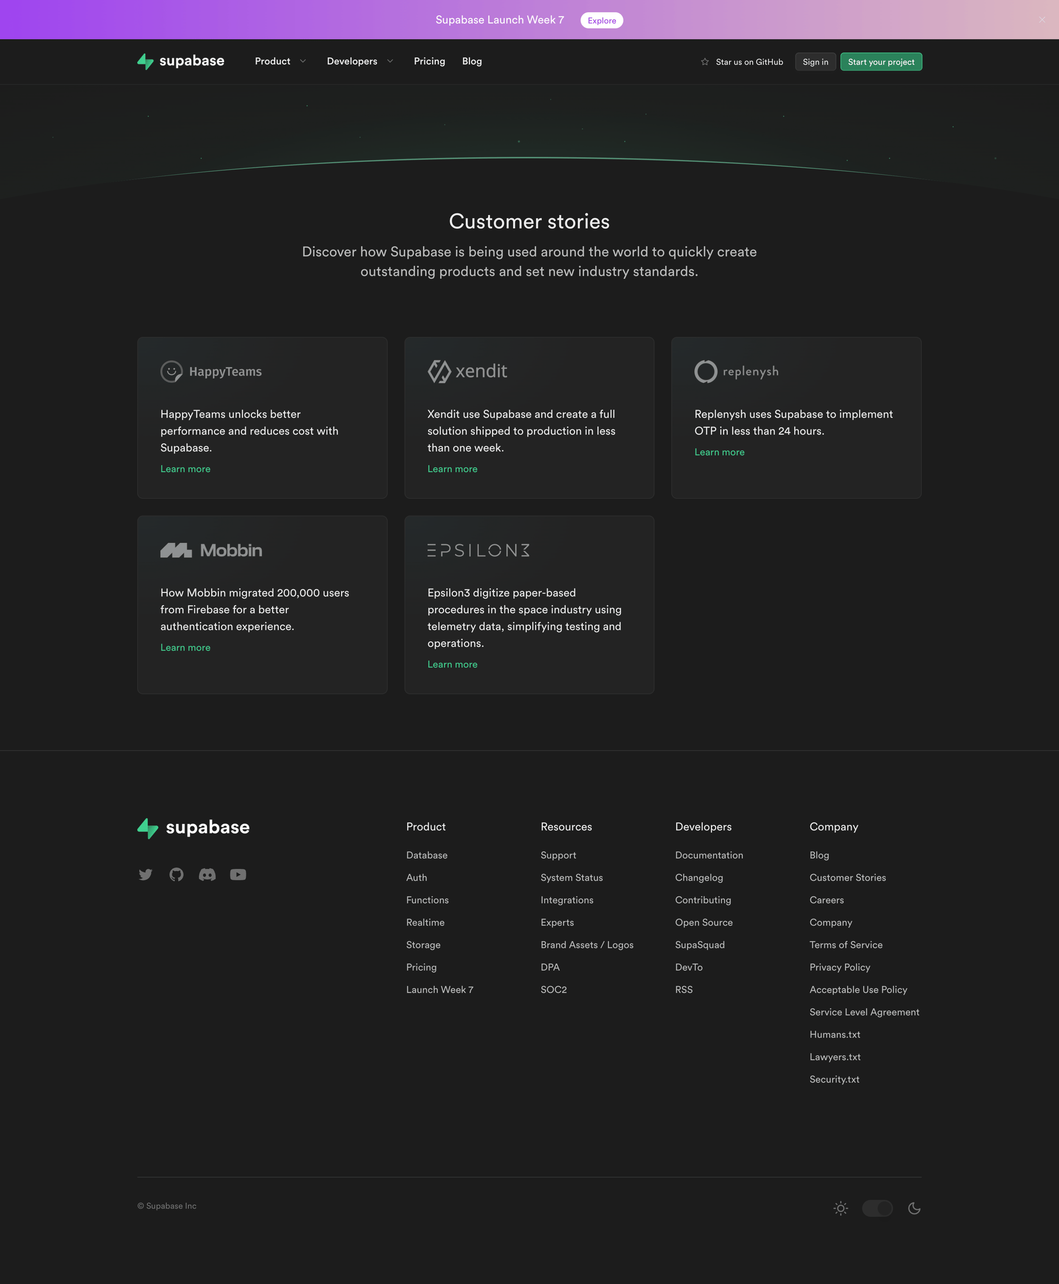Viewport: 1059px width, 1284px height.
Task: Click the HappyTeams logo
Action: click(211, 371)
